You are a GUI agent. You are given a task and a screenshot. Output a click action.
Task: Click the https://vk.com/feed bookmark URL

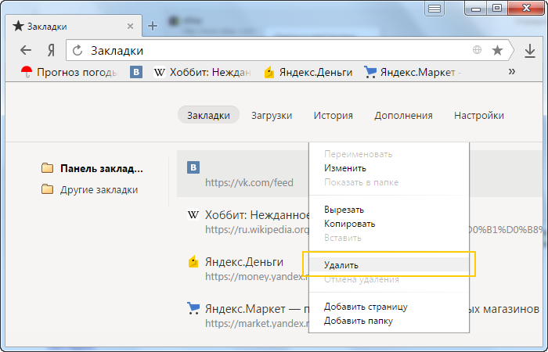coord(249,182)
